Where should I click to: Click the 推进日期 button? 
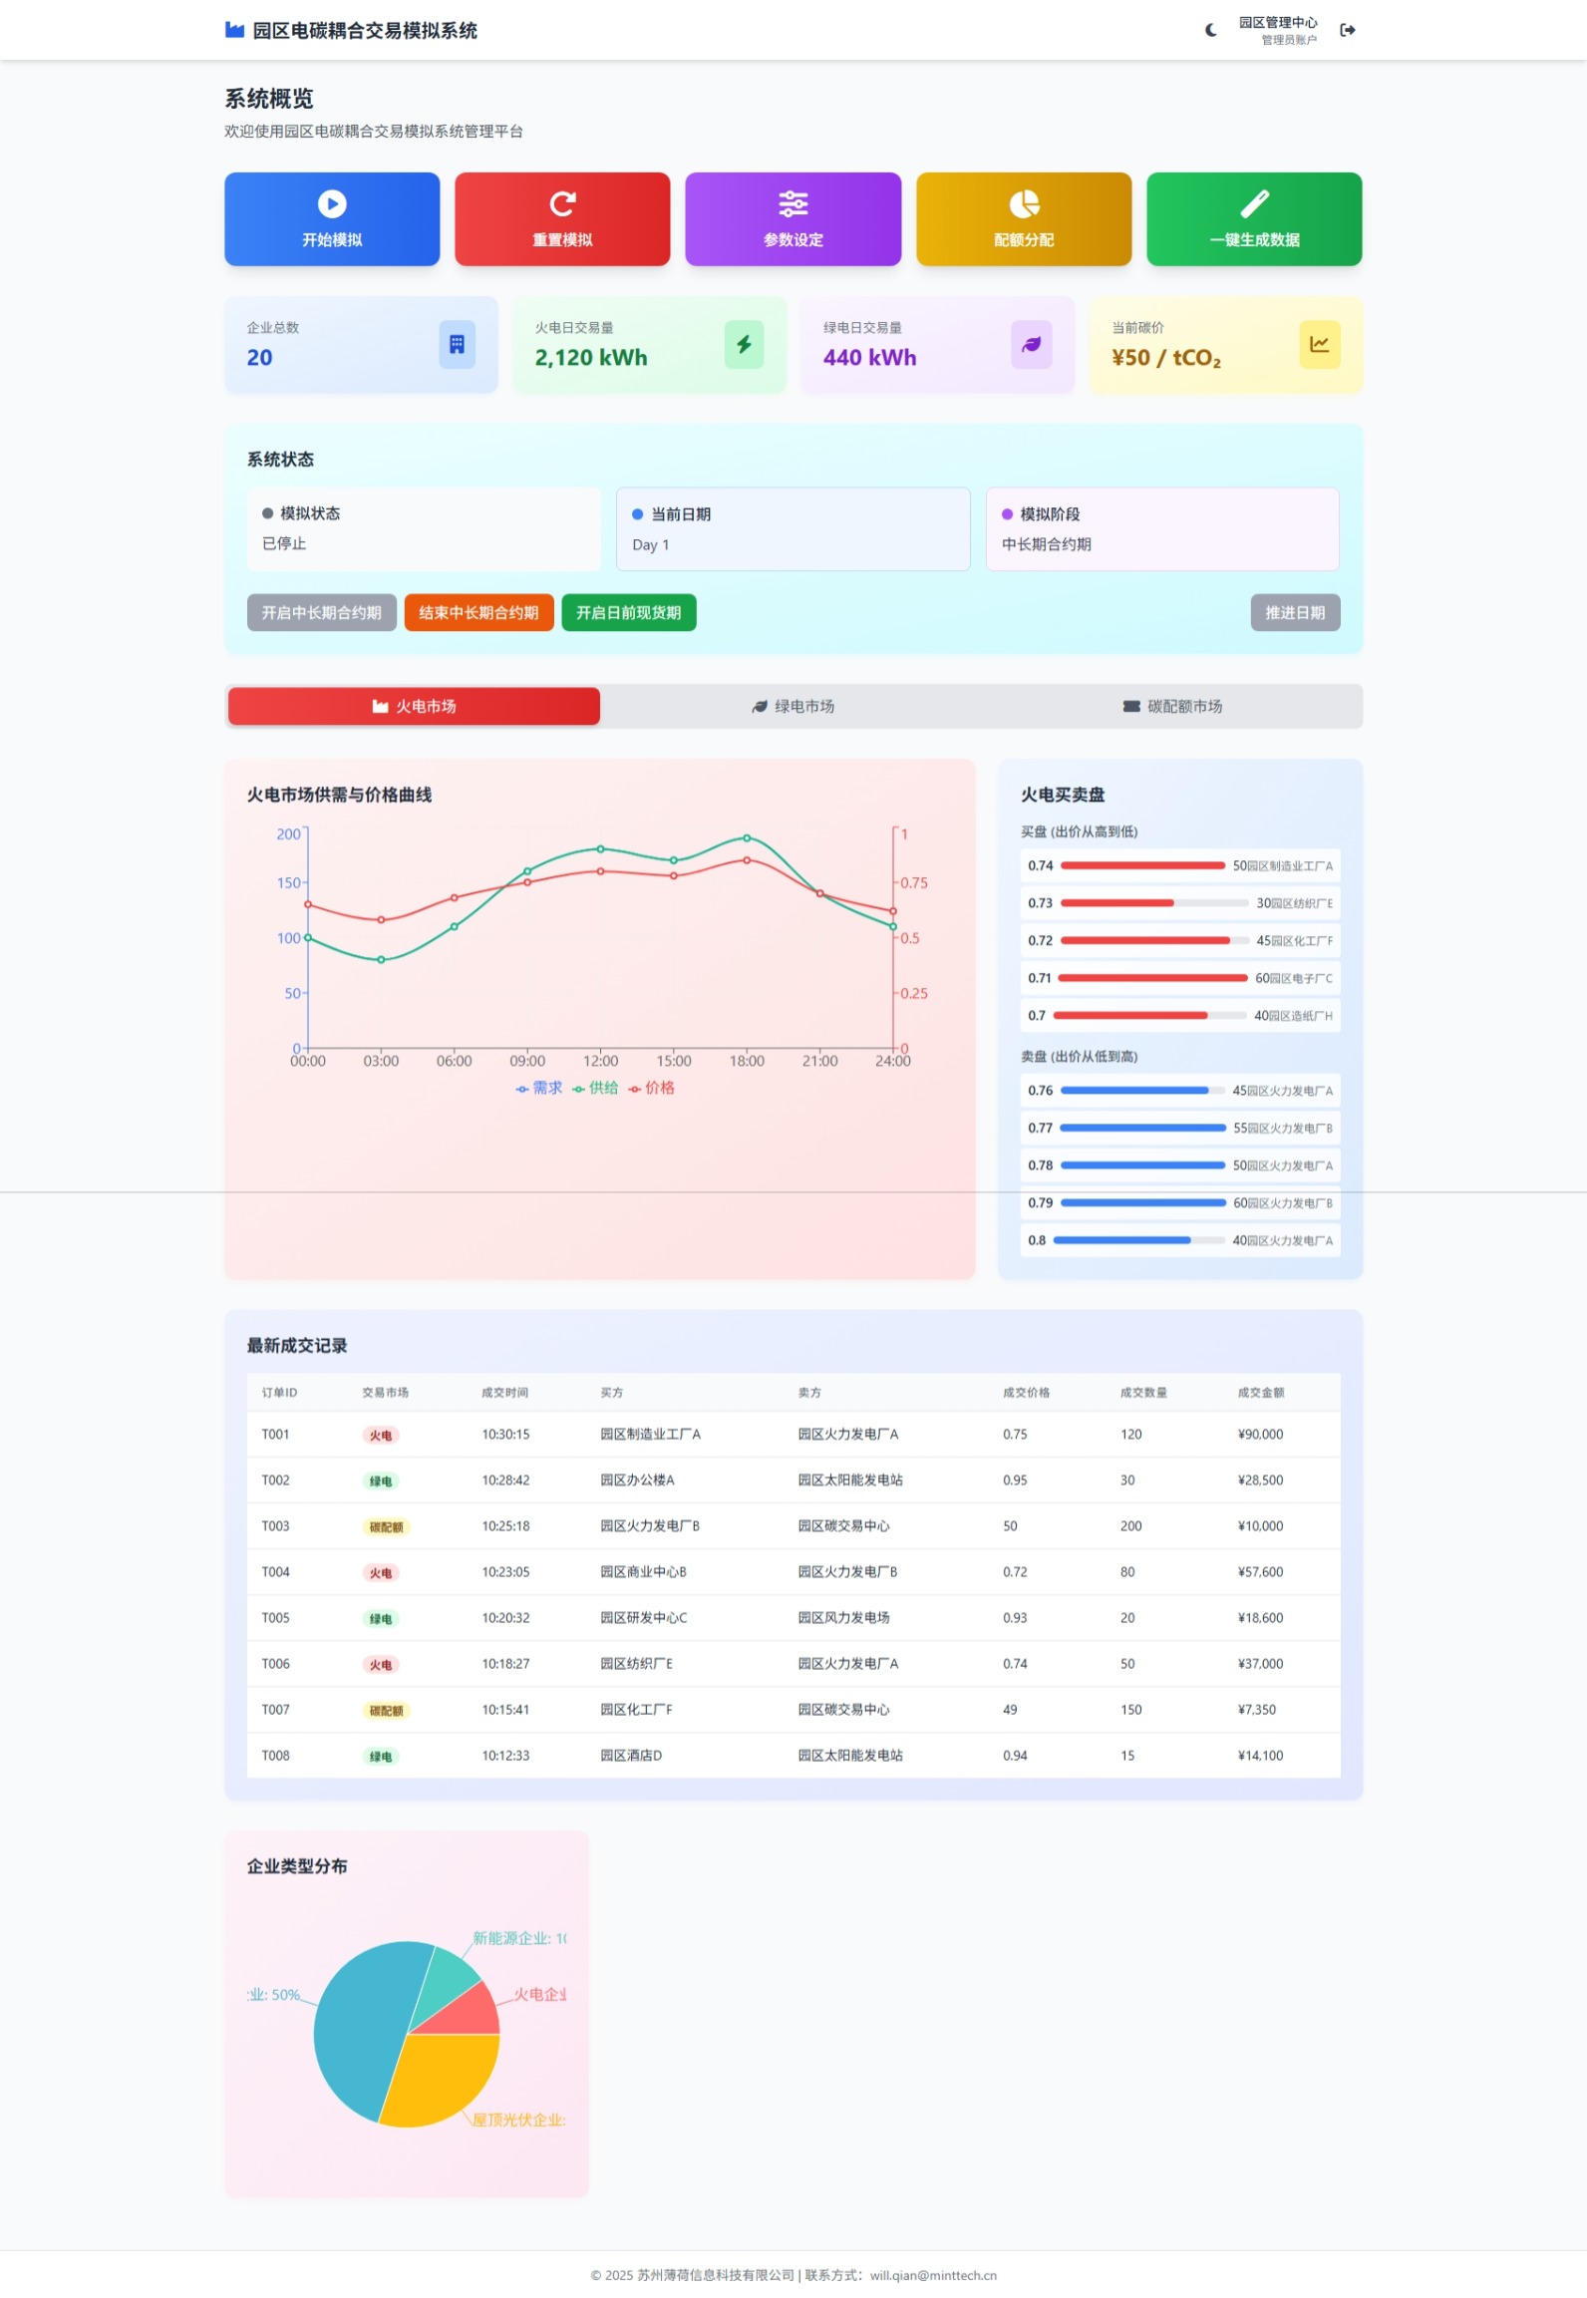[x=1294, y=612]
